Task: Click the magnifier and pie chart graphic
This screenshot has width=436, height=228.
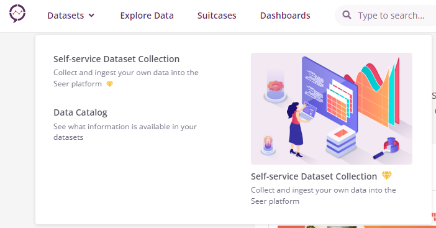Action: tap(387, 148)
